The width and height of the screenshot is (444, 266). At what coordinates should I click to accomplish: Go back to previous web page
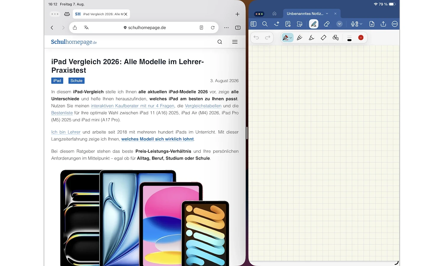tap(52, 27)
